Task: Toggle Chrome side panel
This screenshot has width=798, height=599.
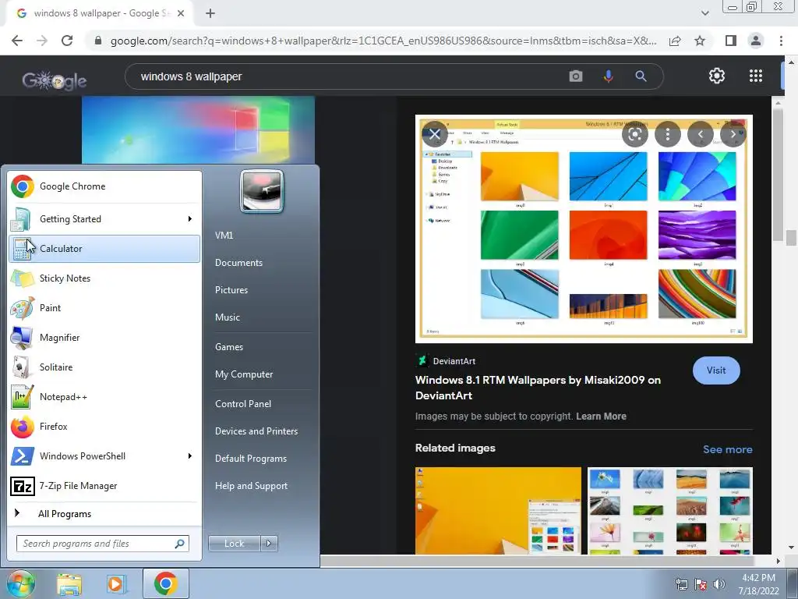Action: [731, 41]
